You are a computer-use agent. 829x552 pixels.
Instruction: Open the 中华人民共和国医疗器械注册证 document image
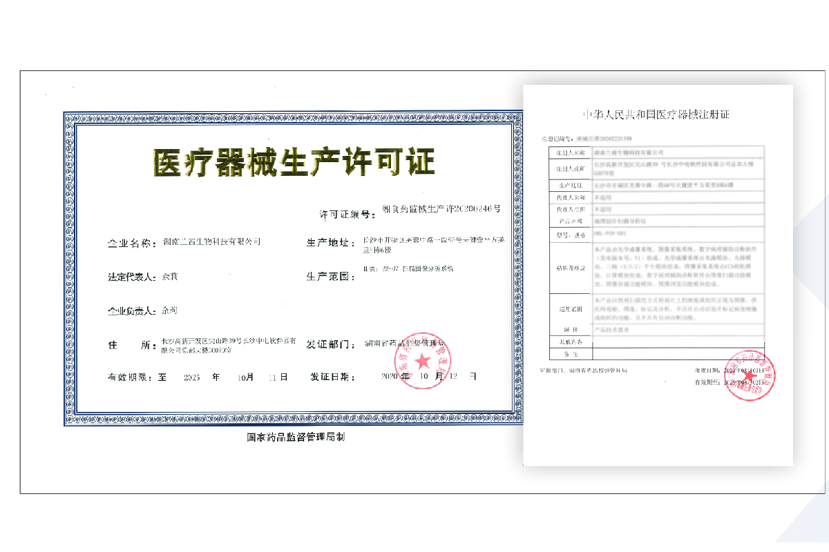click(x=658, y=275)
